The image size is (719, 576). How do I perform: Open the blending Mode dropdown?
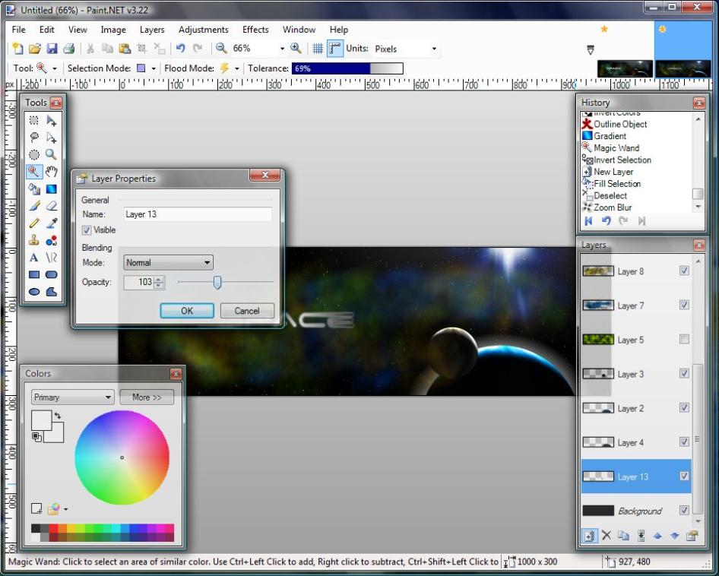point(168,263)
